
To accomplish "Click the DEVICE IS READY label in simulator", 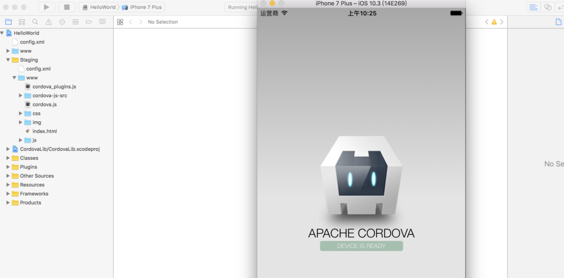I will 361,246.
